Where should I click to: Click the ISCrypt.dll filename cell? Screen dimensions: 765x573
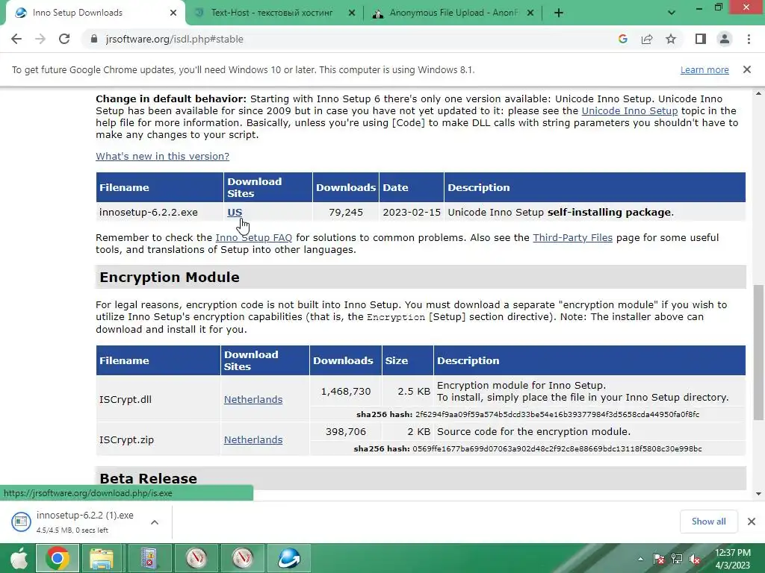point(158,399)
